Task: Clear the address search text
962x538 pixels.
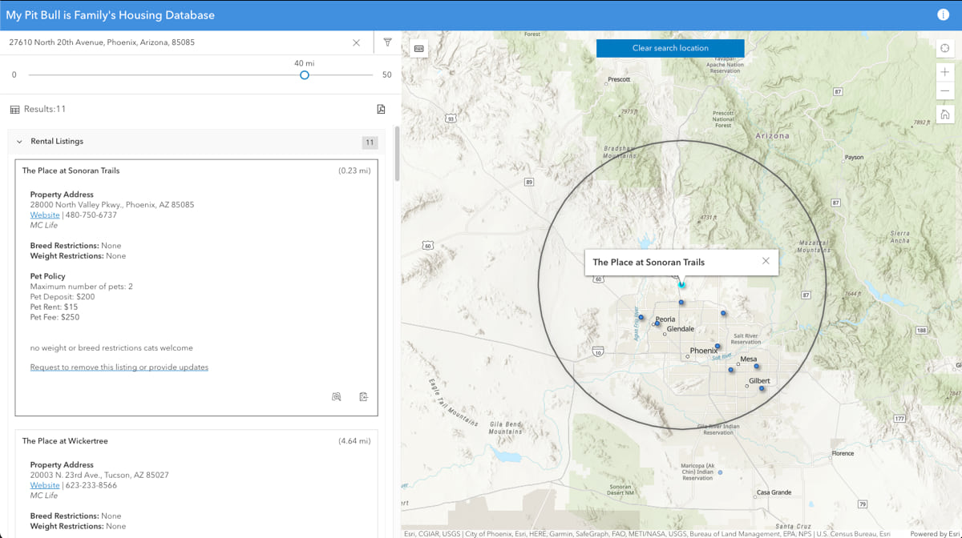Action: 356,42
